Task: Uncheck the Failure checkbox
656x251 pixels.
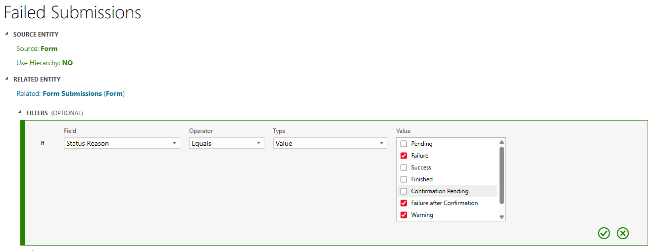Action: pyautogui.click(x=404, y=156)
